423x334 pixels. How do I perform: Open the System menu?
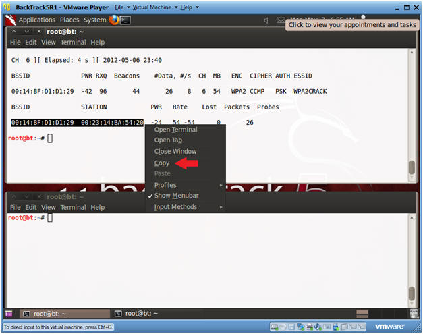click(x=94, y=20)
